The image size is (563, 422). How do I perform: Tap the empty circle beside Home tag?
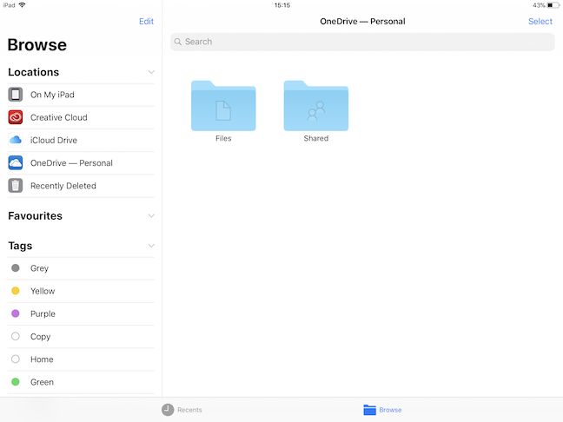16,359
